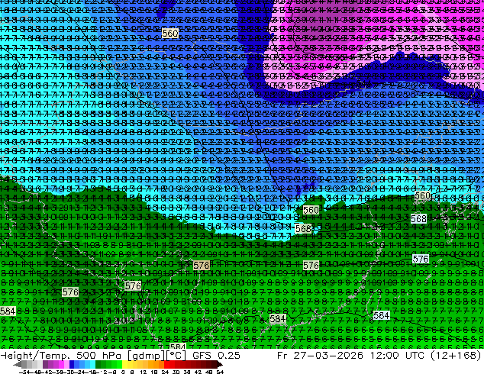484x374 pixels.
Task: Click the gray arrow end of color legend
Action: [x=17, y=365]
